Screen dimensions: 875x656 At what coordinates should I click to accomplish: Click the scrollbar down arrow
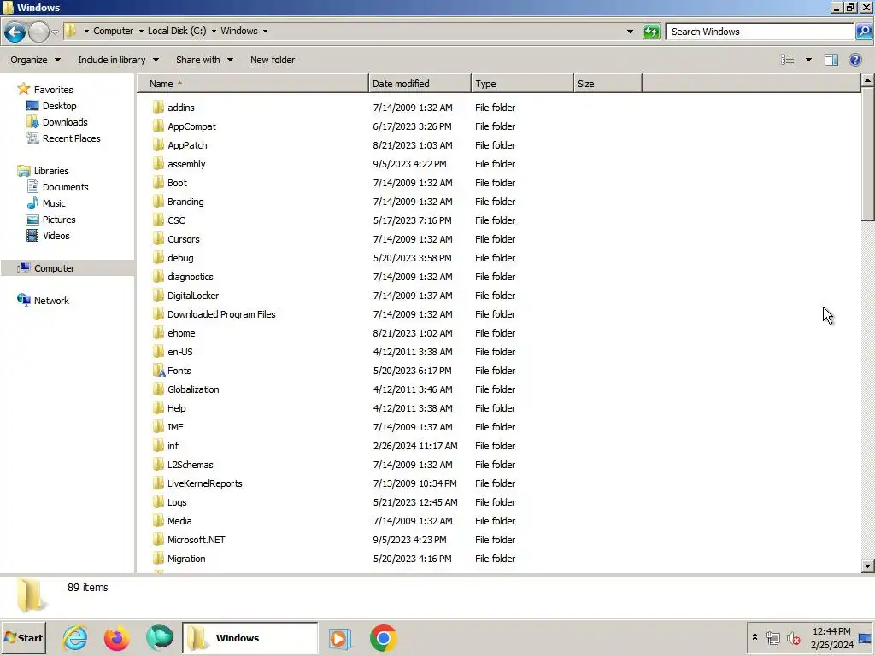[x=867, y=566]
